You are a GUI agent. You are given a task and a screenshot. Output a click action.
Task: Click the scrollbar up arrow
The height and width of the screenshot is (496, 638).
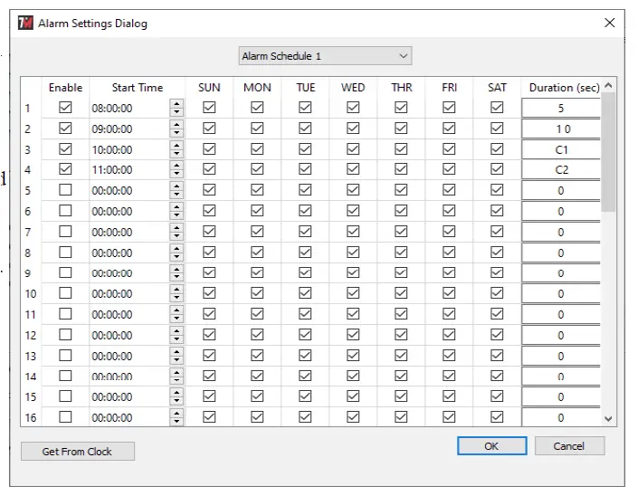coord(608,85)
